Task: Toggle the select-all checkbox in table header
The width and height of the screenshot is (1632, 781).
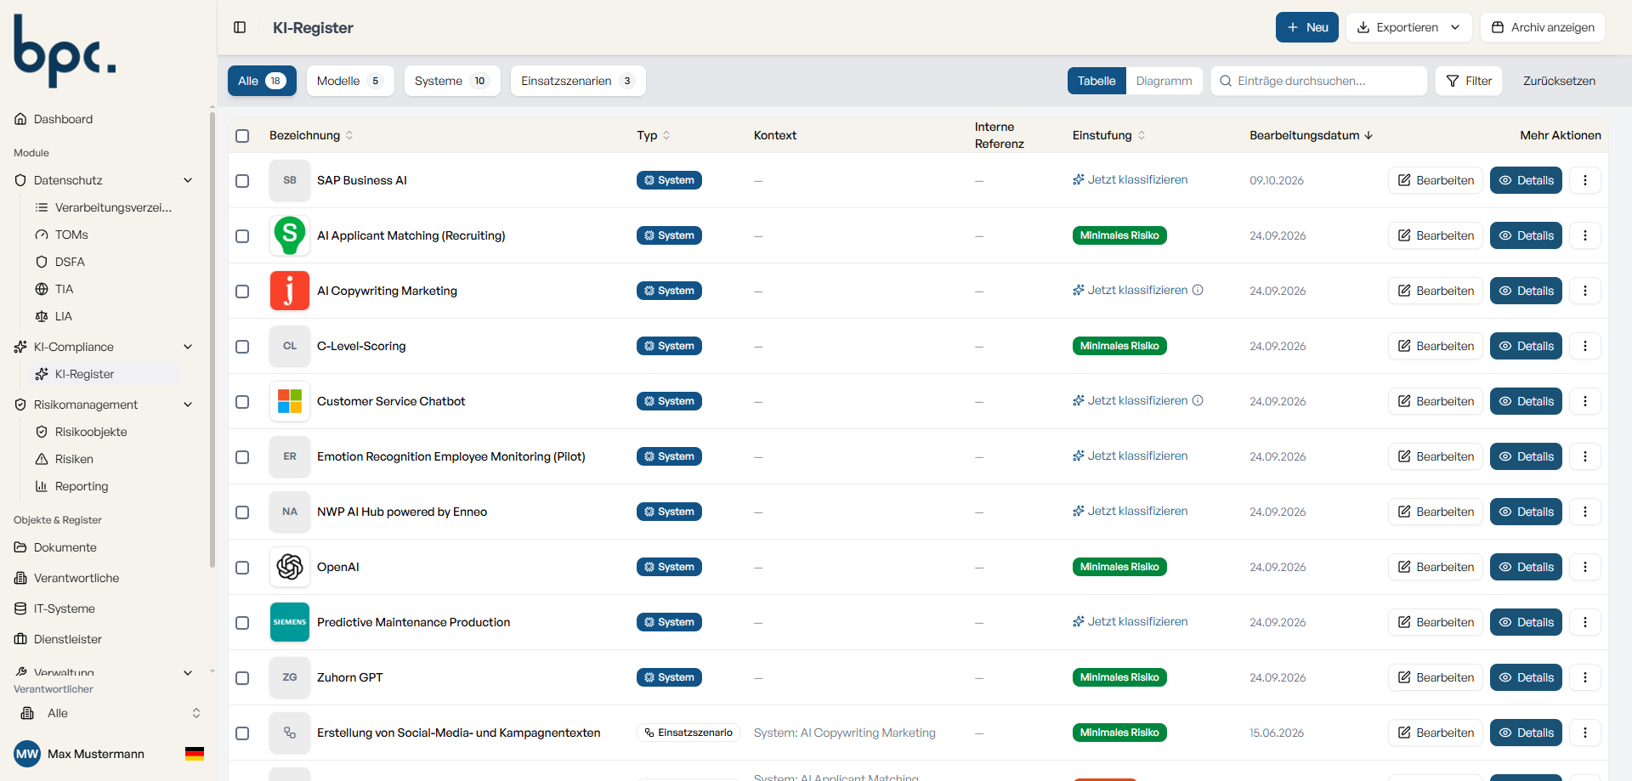Action: pyautogui.click(x=242, y=136)
